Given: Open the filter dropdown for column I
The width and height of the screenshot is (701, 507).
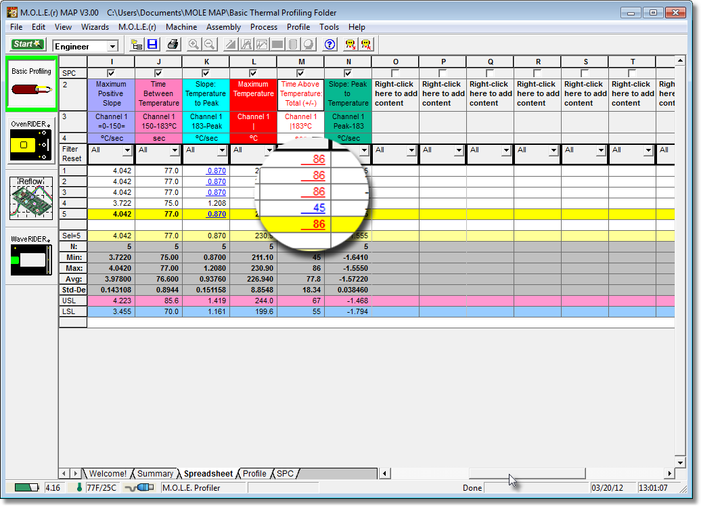Looking at the screenshot, I should (127, 150).
